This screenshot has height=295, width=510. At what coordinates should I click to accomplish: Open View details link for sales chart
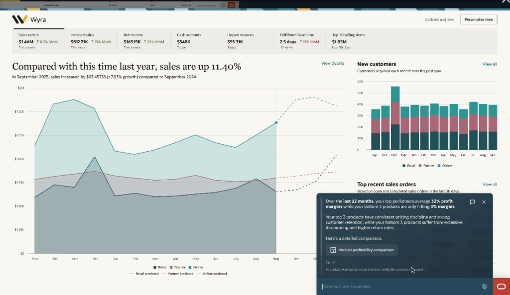332,63
